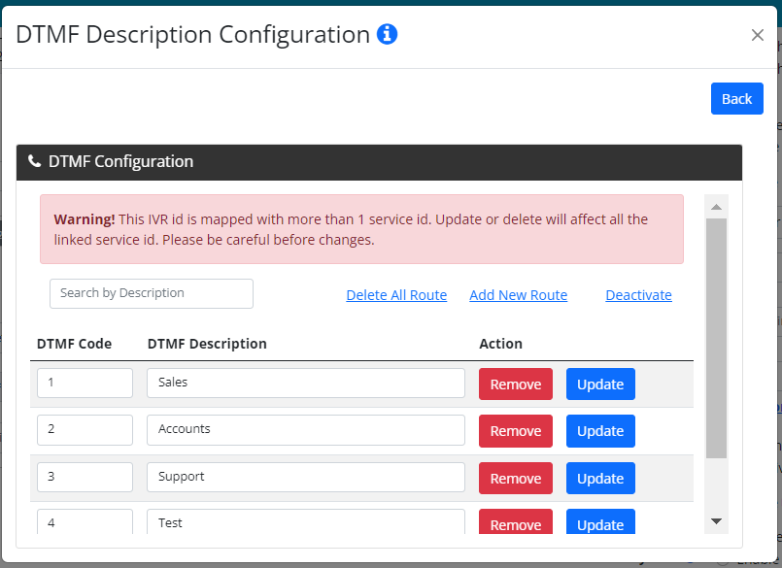Image resolution: width=782 pixels, height=568 pixels.
Task: Update the Accounts route
Action: tap(600, 431)
